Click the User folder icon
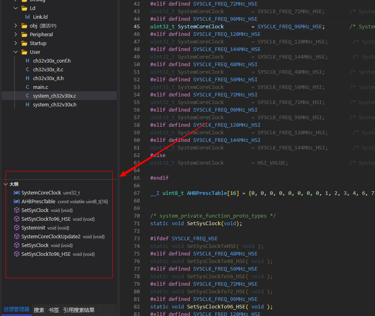This screenshot has height=316, width=375. click(x=24, y=52)
